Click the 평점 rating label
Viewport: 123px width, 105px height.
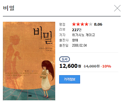[x=62, y=24]
